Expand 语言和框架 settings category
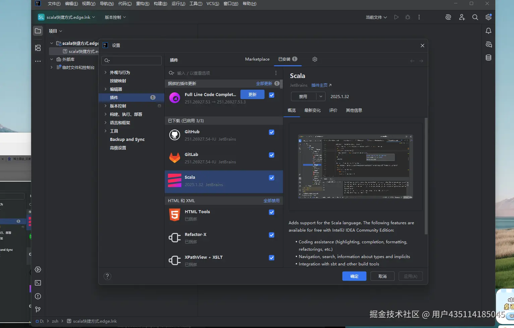The width and height of the screenshot is (514, 328). point(105,122)
